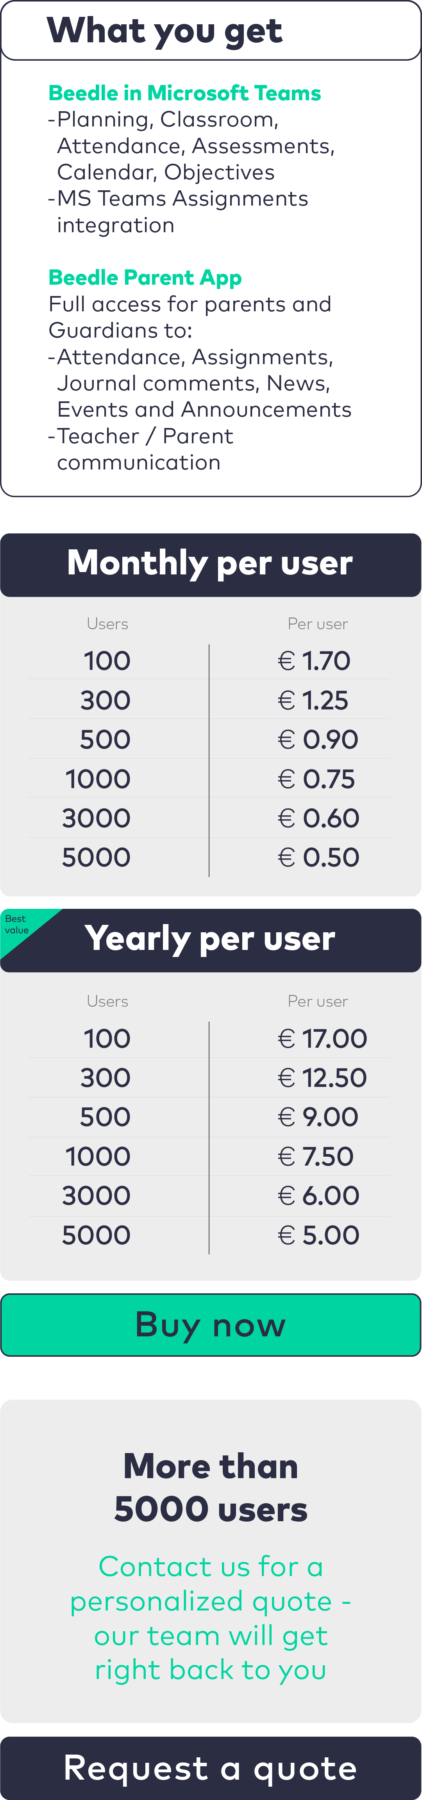Click the Beedle in Microsoft Teams heading

pos(184,93)
